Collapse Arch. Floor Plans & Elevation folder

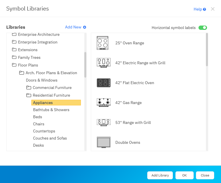click(21, 73)
